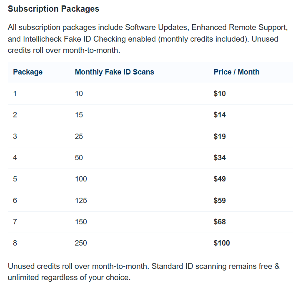Click the Monthly Fake ID Scans header
The image size is (293, 288).
[114, 72]
